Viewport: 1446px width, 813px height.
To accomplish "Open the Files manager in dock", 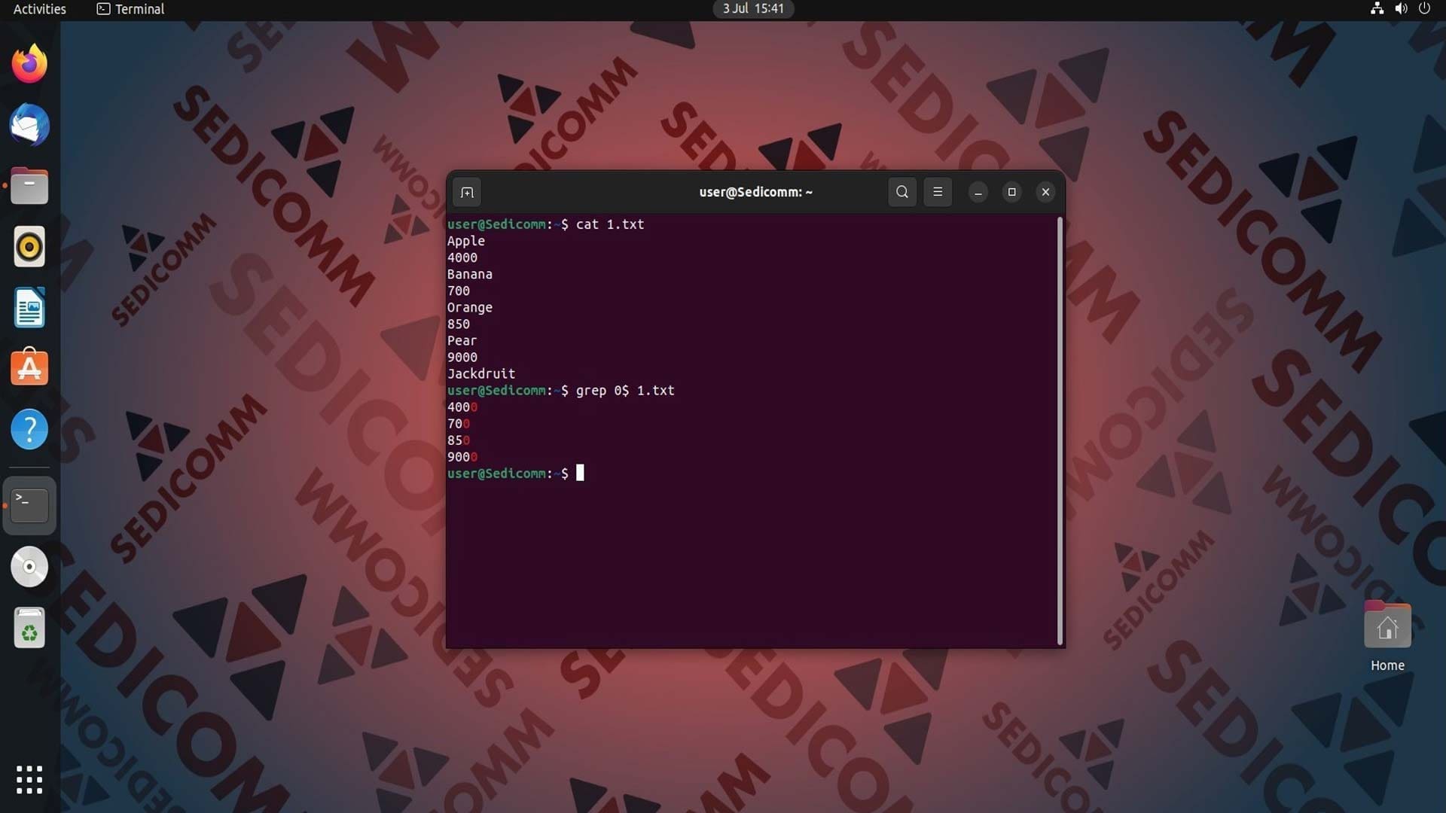I will click(29, 186).
